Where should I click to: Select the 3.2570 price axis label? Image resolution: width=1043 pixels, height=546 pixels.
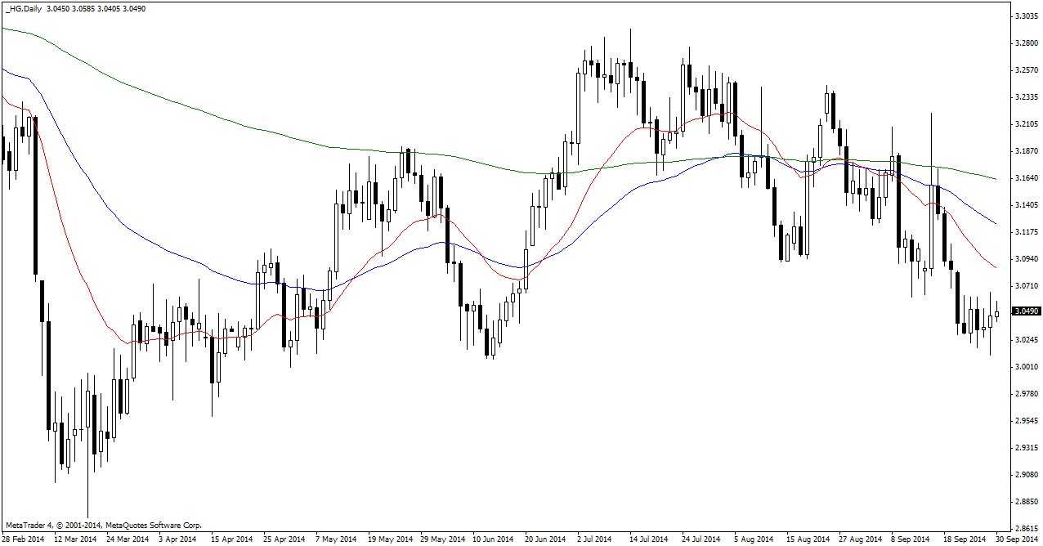(1025, 70)
